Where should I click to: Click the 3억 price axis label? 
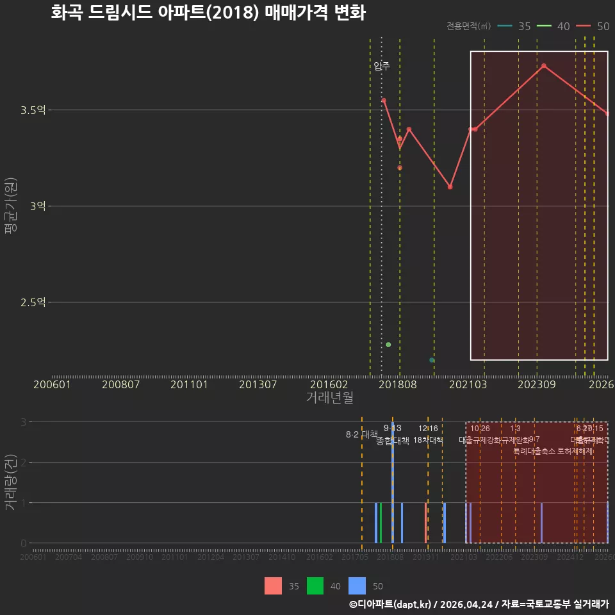(x=38, y=206)
